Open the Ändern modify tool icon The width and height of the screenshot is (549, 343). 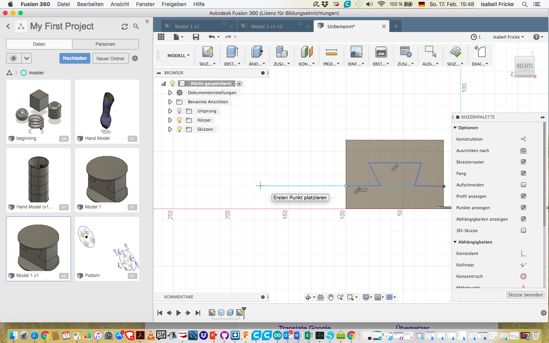pos(257,52)
